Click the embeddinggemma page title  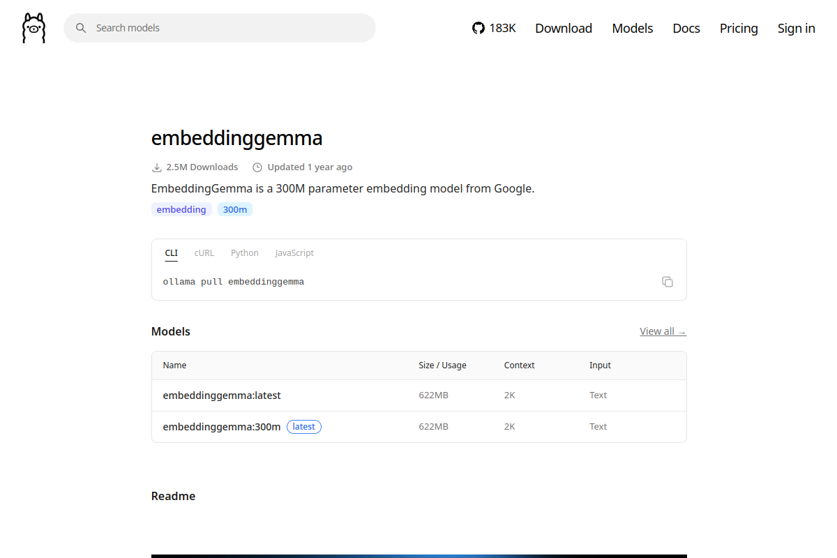tap(237, 138)
